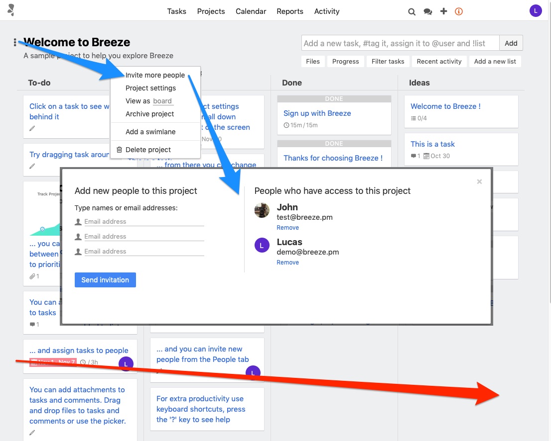The width and height of the screenshot is (551, 441).
Task: Click the Files button
Action: click(x=313, y=61)
